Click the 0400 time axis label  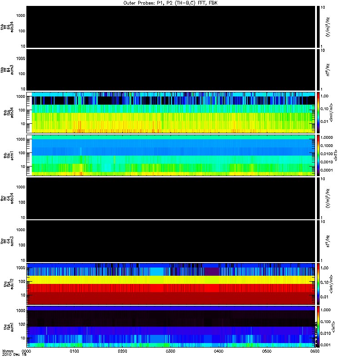(219, 351)
